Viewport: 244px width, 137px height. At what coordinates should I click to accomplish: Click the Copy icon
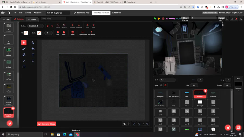(58, 33)
